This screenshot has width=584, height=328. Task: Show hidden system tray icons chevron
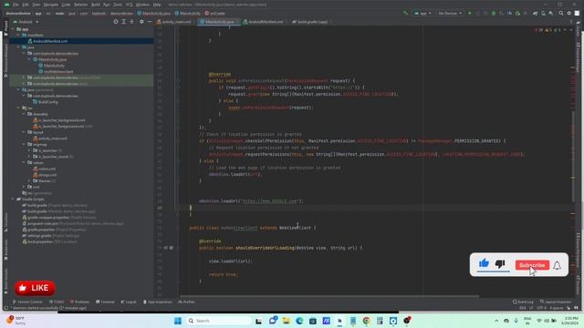(496, 321)
